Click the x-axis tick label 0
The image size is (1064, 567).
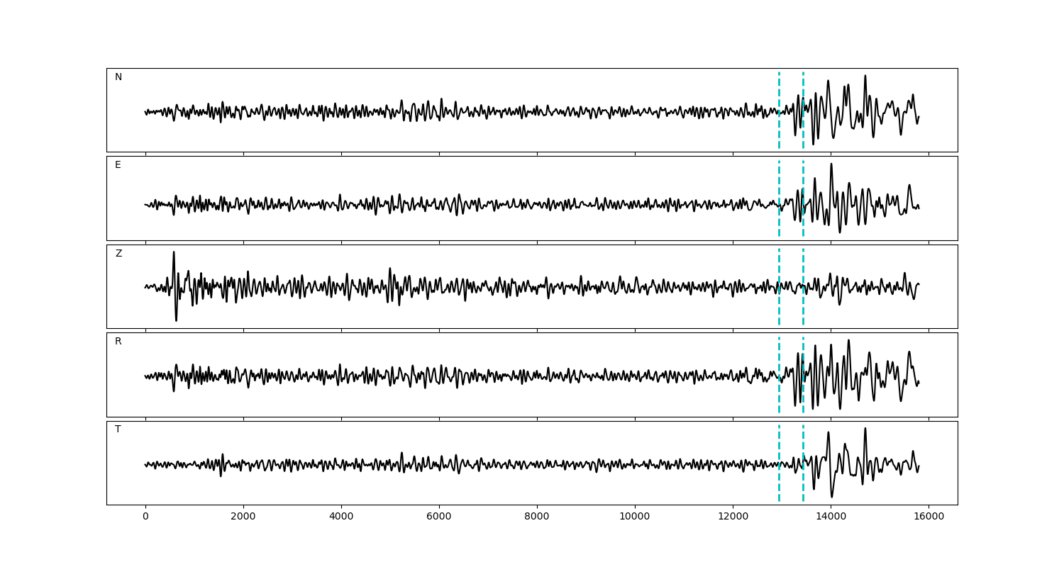pos(145,517)
